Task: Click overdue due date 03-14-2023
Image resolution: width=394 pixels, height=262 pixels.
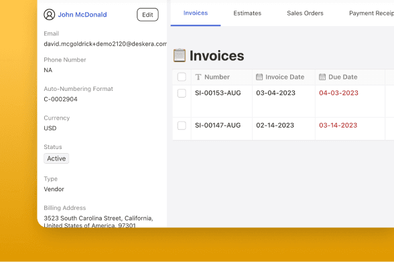Action: click(338, 125)
